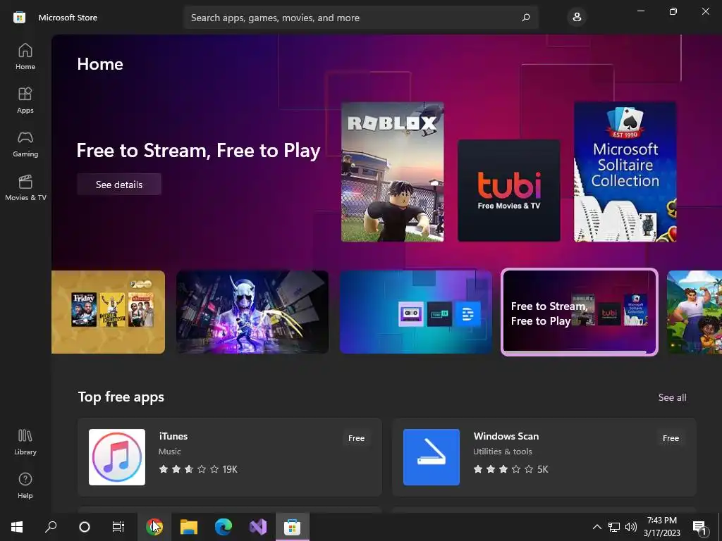Image resolution: width=722 pixels, height=541 pixels.
Task: Click the search magnifier icon
Action: point(526,18)
